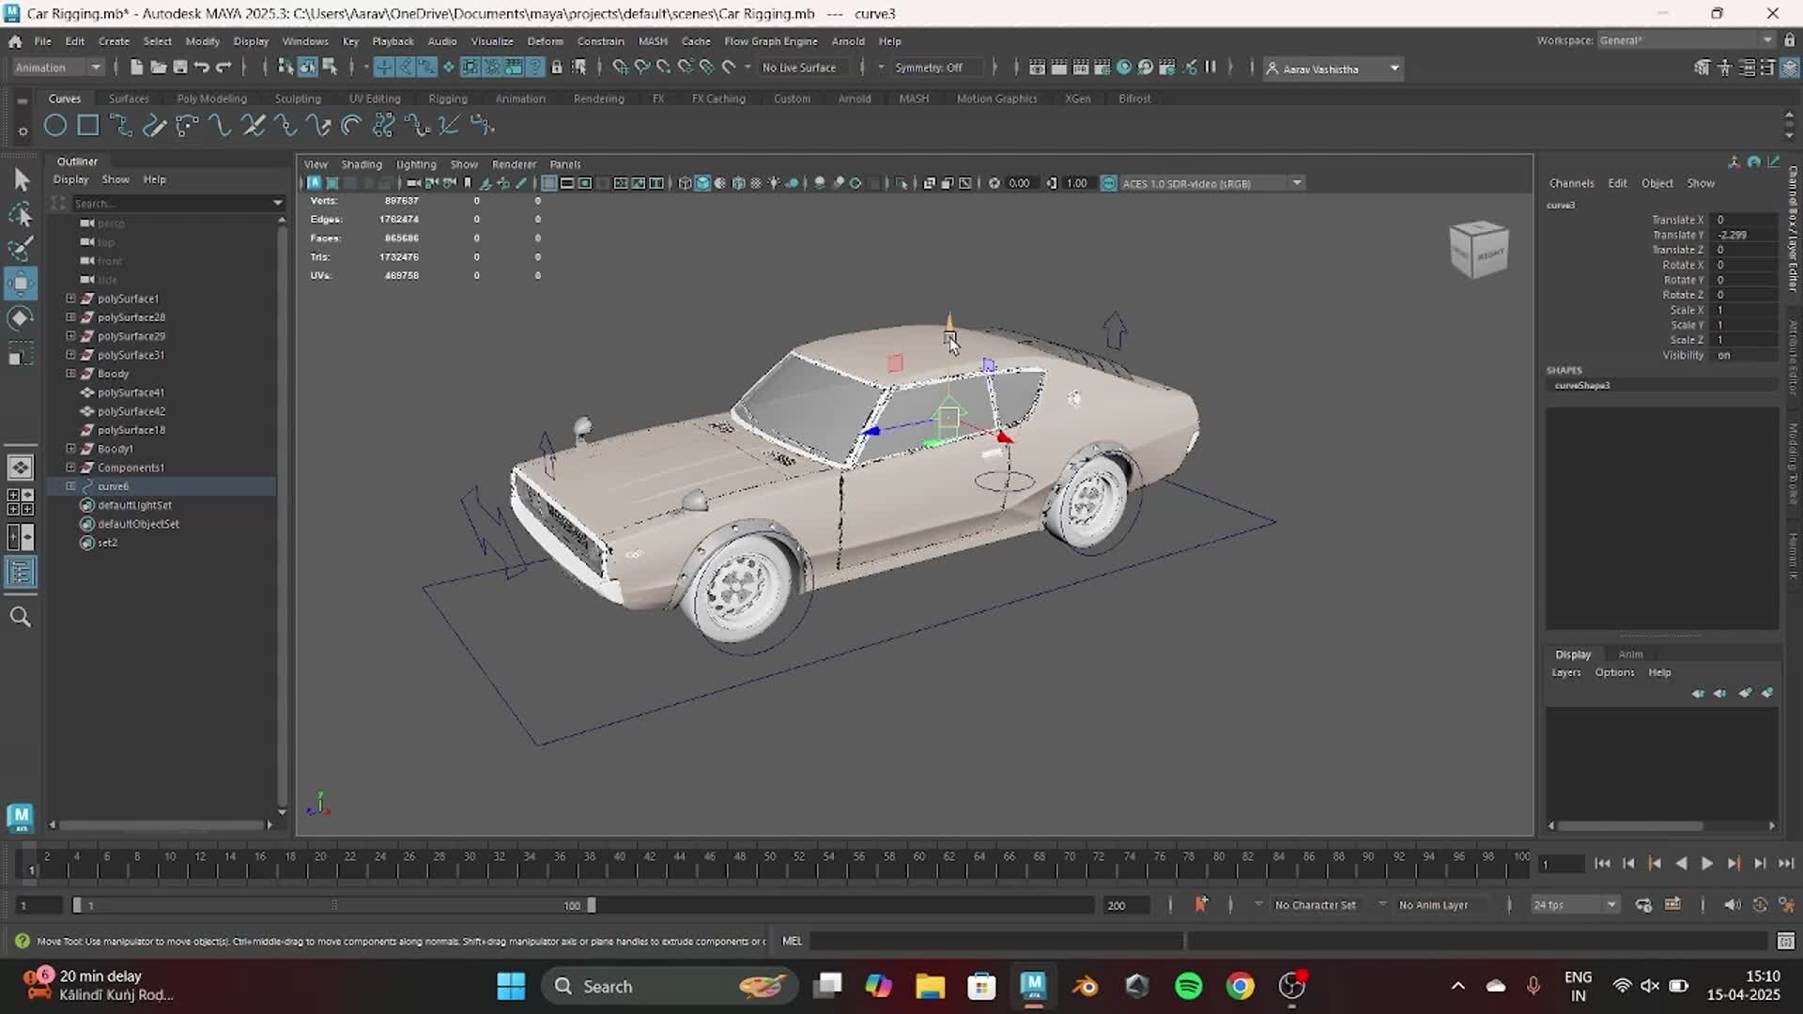Select polySurface28 in the Outliner
The height and width of the screenshot is (1014, 1803).
tap(131, 316)
